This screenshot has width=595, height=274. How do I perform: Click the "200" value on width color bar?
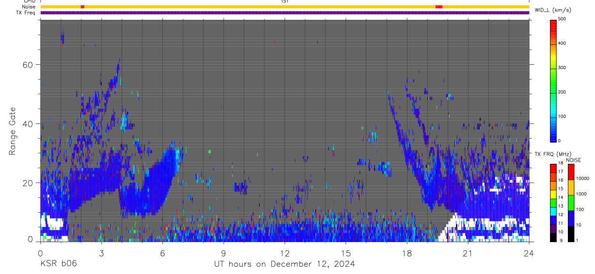[x=562, y=92]
